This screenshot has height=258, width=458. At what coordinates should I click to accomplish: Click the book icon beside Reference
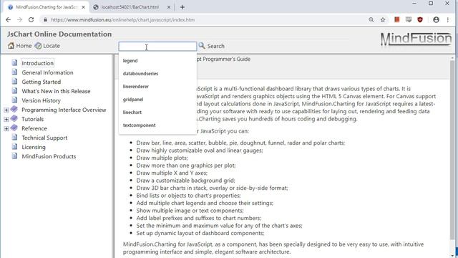tap(14, 128)
